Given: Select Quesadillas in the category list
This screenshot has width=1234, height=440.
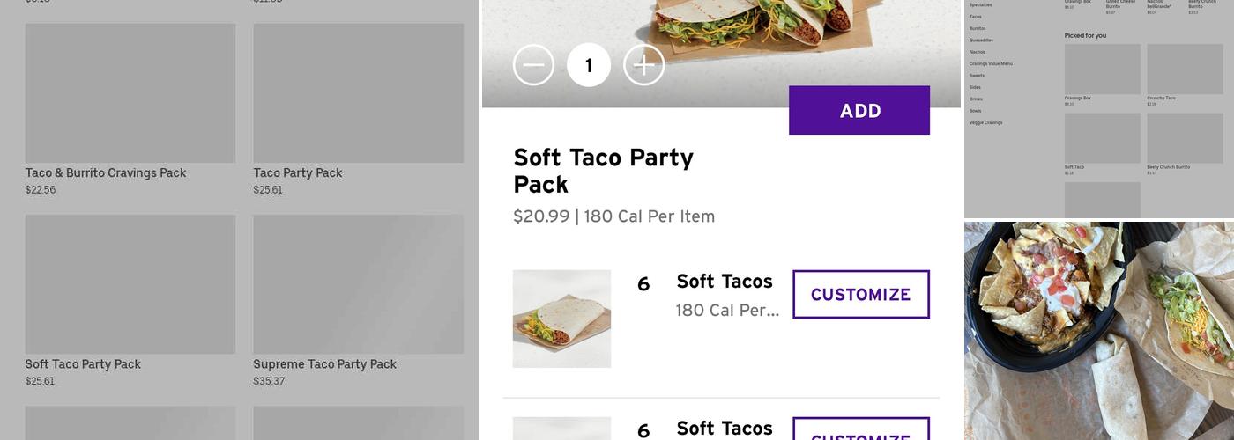Looking at the screenshot, I should tap(981, 40).
